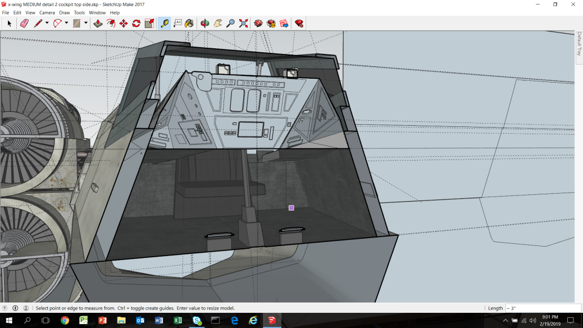Click the purple guide point in cockpit
The width and height of the screenshot is (583, 328).
pyautogui.click(x=291, y=208)
